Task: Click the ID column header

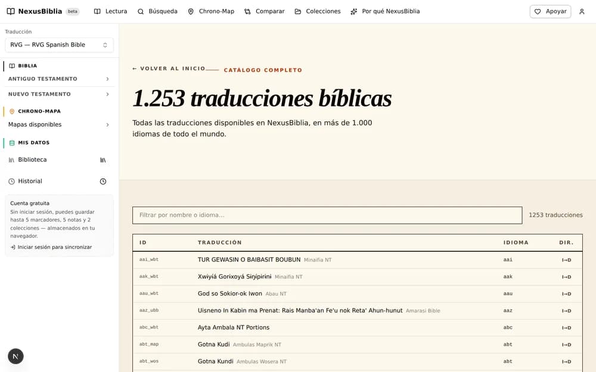Action: tap(143, 243)
